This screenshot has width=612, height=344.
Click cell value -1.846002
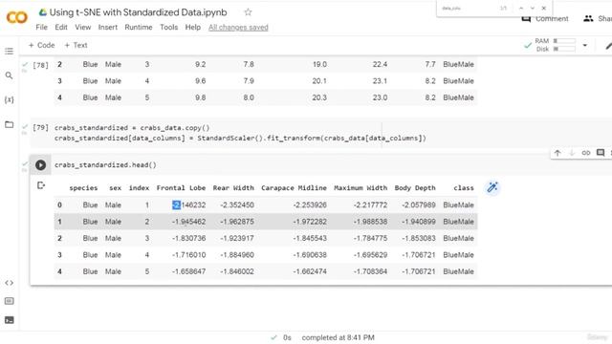coord(237,271)
